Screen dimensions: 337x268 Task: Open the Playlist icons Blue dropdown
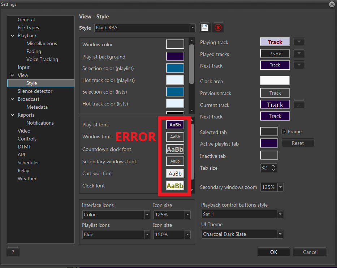tap(116, 234)
